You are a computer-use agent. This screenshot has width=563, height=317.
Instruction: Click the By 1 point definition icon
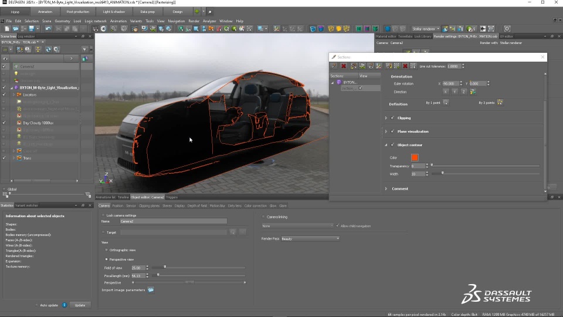(x=446, y=103)
